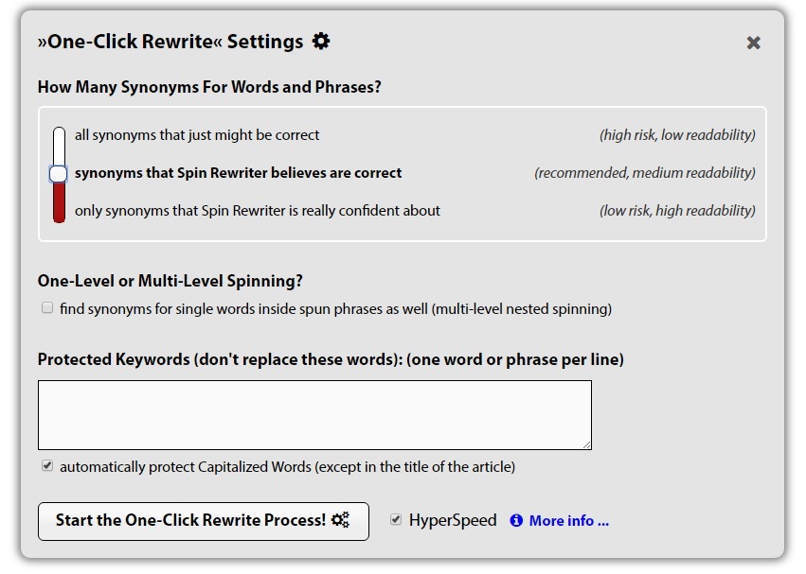
Task: Click the text area resize grip corner
Action: [587, 445]
